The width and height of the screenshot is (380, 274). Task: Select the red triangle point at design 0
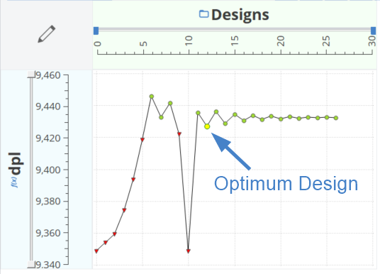(96, 251)
